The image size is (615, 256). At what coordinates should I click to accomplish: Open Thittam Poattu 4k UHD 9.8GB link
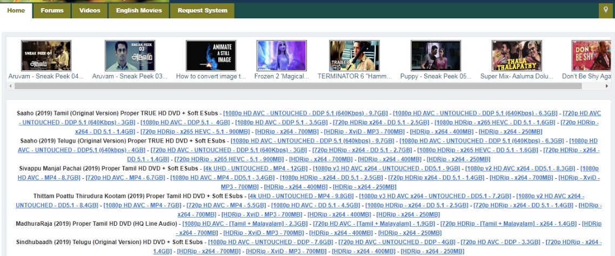301,196
